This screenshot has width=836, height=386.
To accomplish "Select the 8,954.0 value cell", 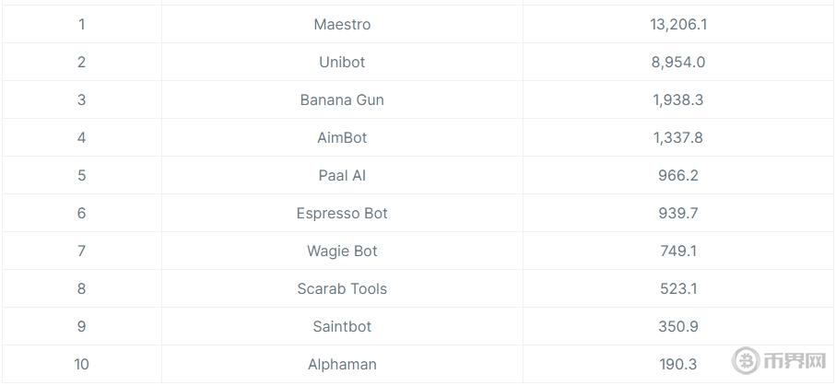I will point(678,63).
